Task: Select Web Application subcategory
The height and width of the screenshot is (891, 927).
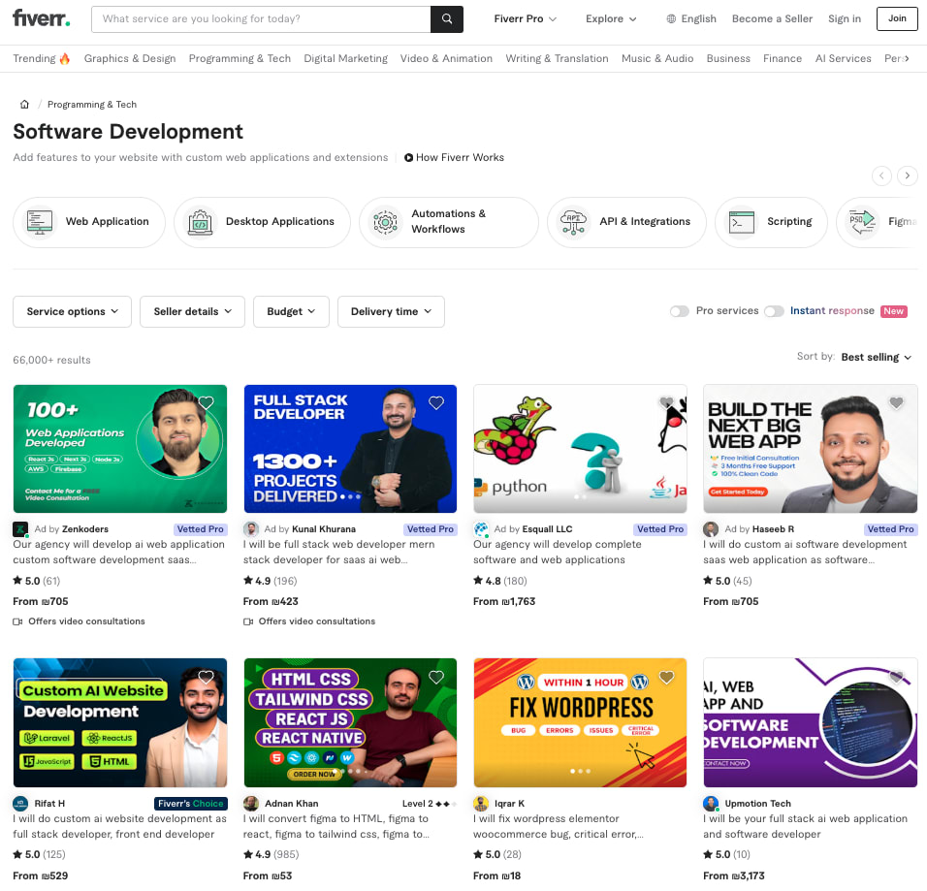Action: click(x=89, y=222)
